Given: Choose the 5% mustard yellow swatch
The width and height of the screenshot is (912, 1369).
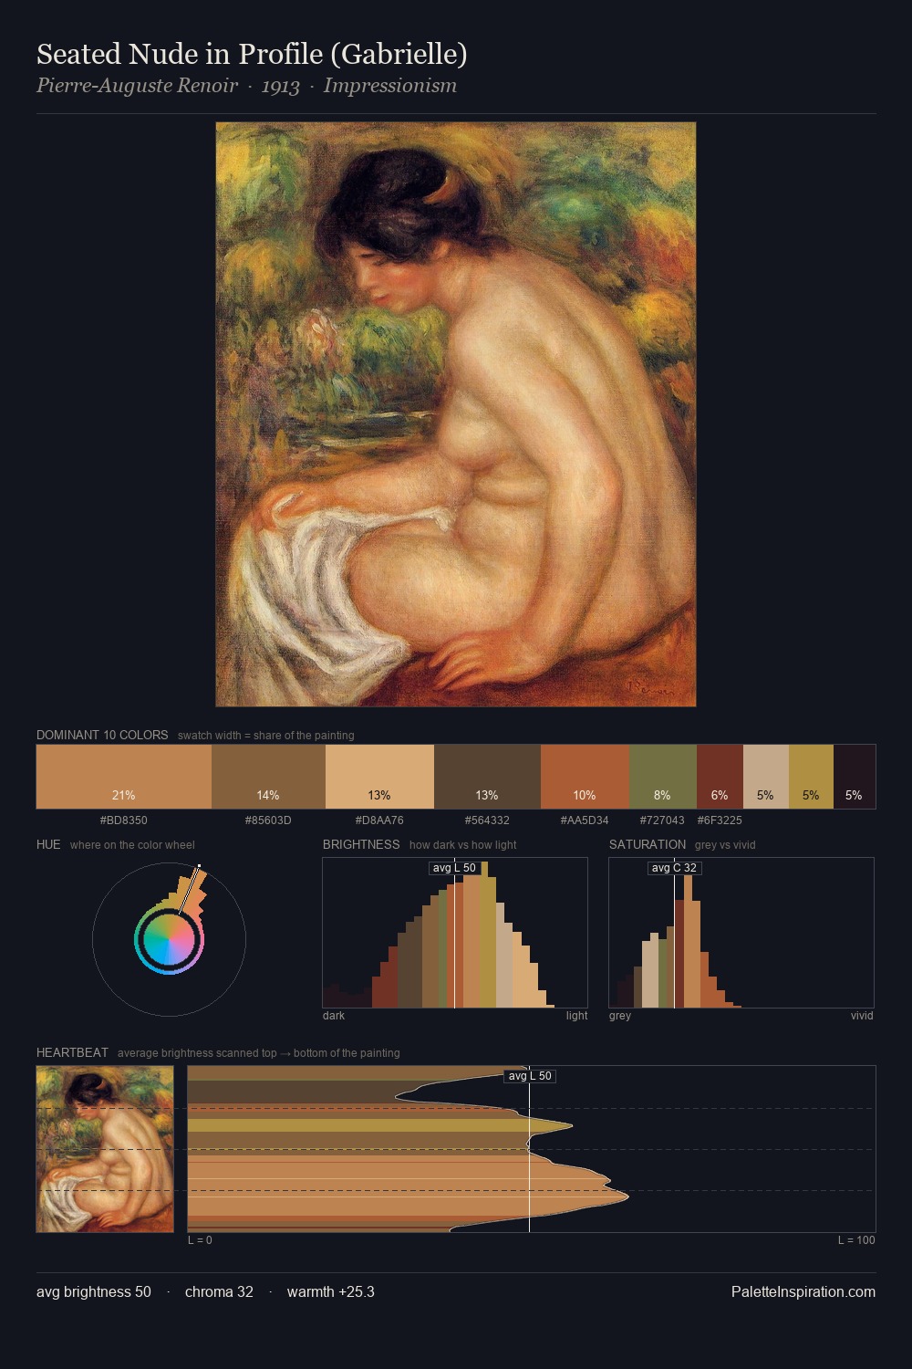Looking at the screenshot, I should 811,777.
